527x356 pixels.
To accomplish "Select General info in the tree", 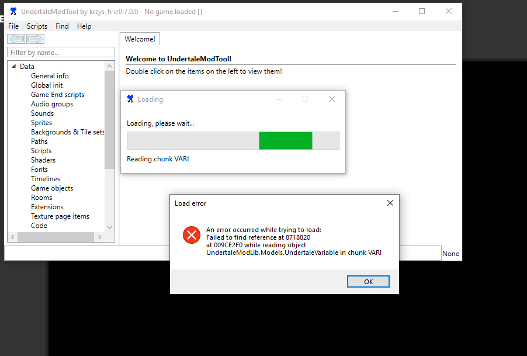I will (x=50, y=76).
